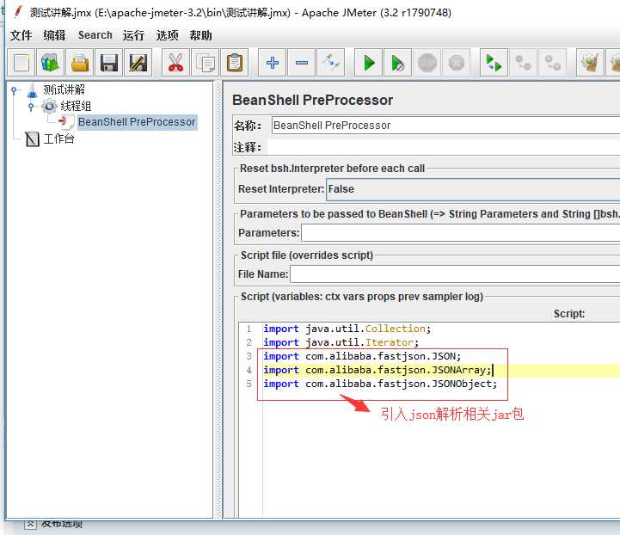Click line number 1 in script gutter
This screenshot has width=620, height=535.
[x=249, y=329]
